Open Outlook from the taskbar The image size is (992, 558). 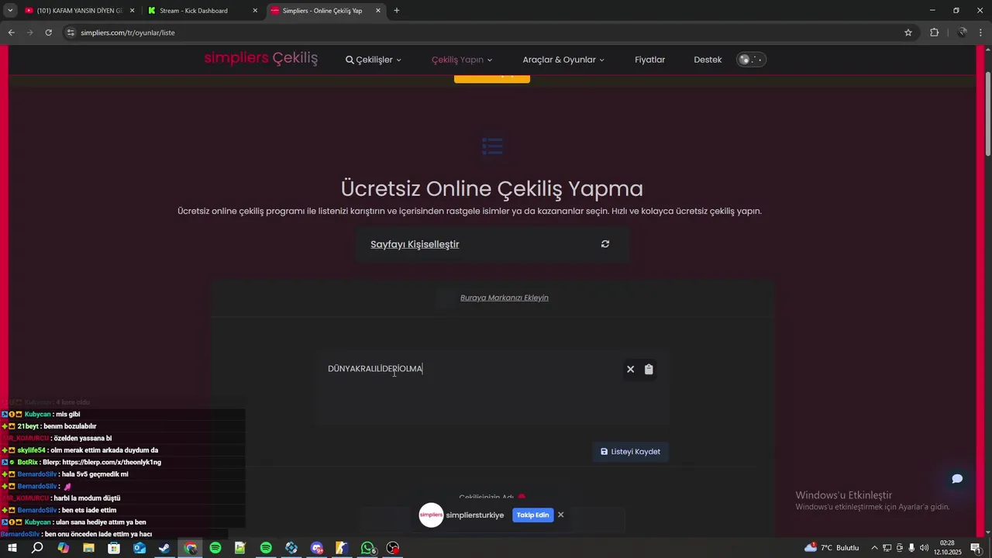point(139,548)
